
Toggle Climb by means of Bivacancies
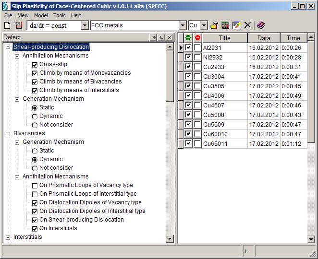pos(35,82)
